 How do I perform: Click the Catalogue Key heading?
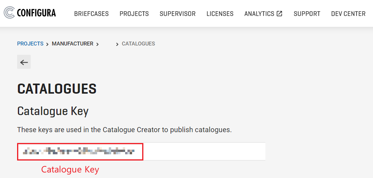[x=53, y=112]
